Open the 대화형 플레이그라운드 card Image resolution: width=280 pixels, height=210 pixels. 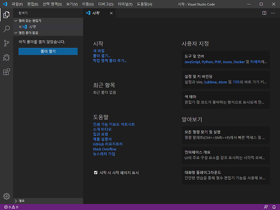tap(226, 176)
